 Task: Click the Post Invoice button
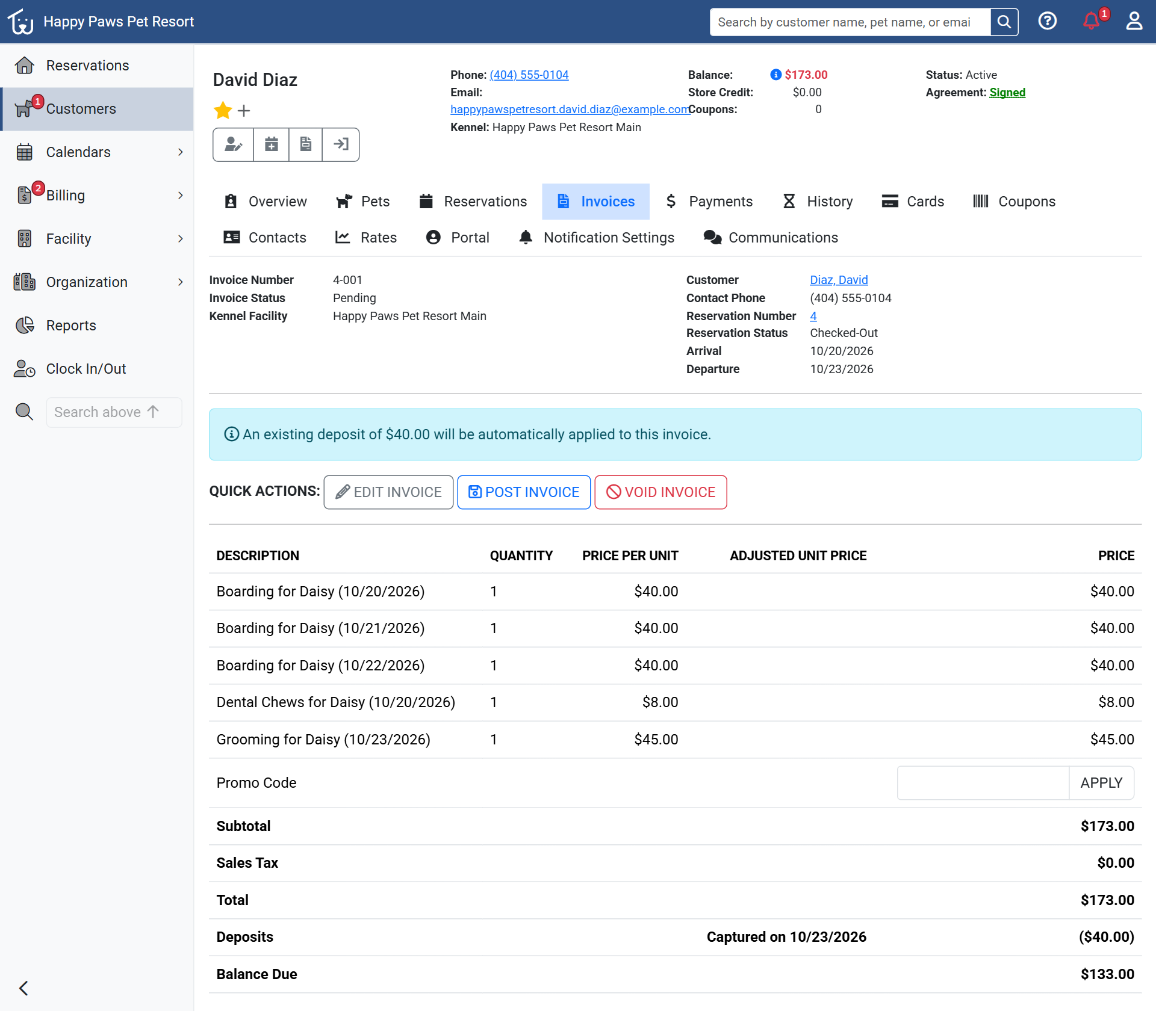(x=524, y=492)
